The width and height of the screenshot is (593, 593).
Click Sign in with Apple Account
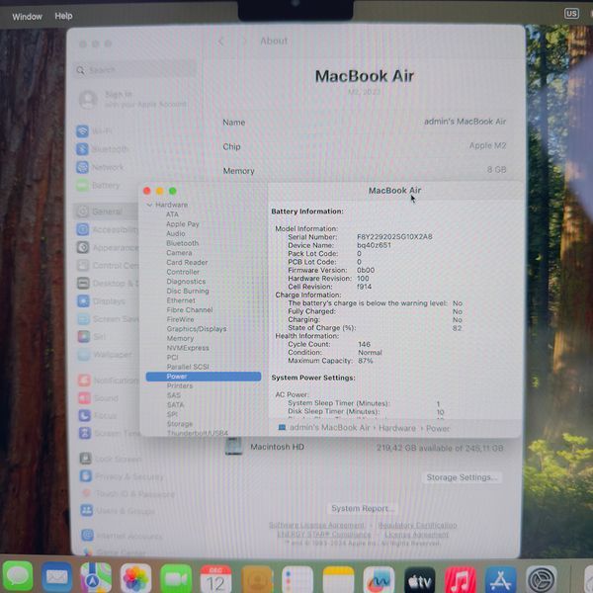(133, 99)
